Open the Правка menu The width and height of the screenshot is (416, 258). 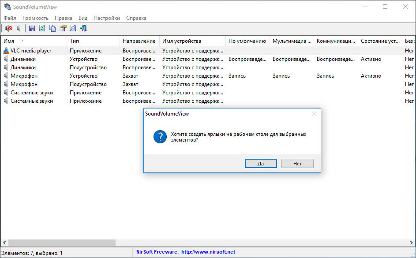tap(64, 18)
